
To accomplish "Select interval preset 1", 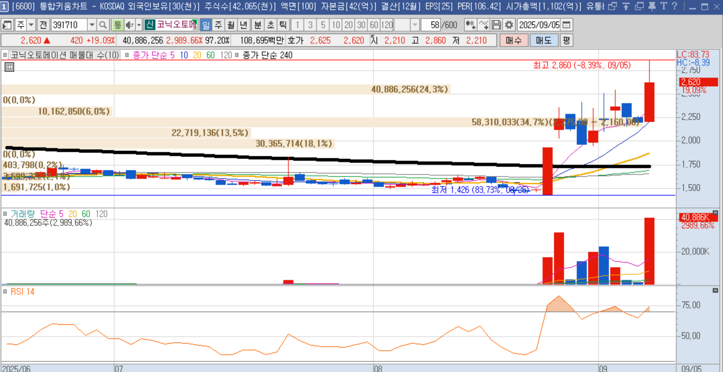I will point(298,25).
